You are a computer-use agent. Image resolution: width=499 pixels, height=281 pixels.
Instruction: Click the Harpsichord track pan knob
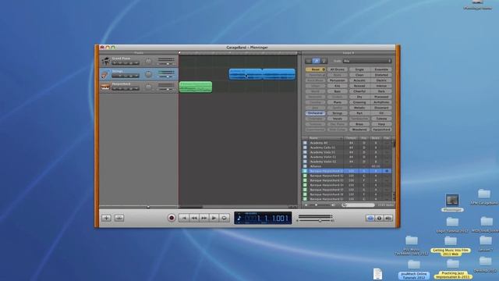coord(148,87)
